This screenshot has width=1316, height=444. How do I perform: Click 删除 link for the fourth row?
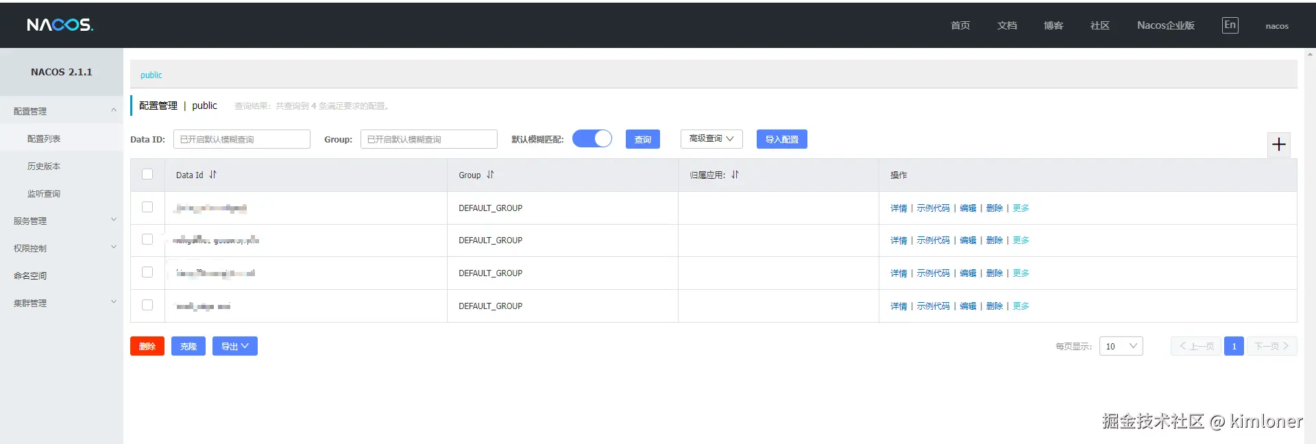pyautogui.click(x=995, y=306)
